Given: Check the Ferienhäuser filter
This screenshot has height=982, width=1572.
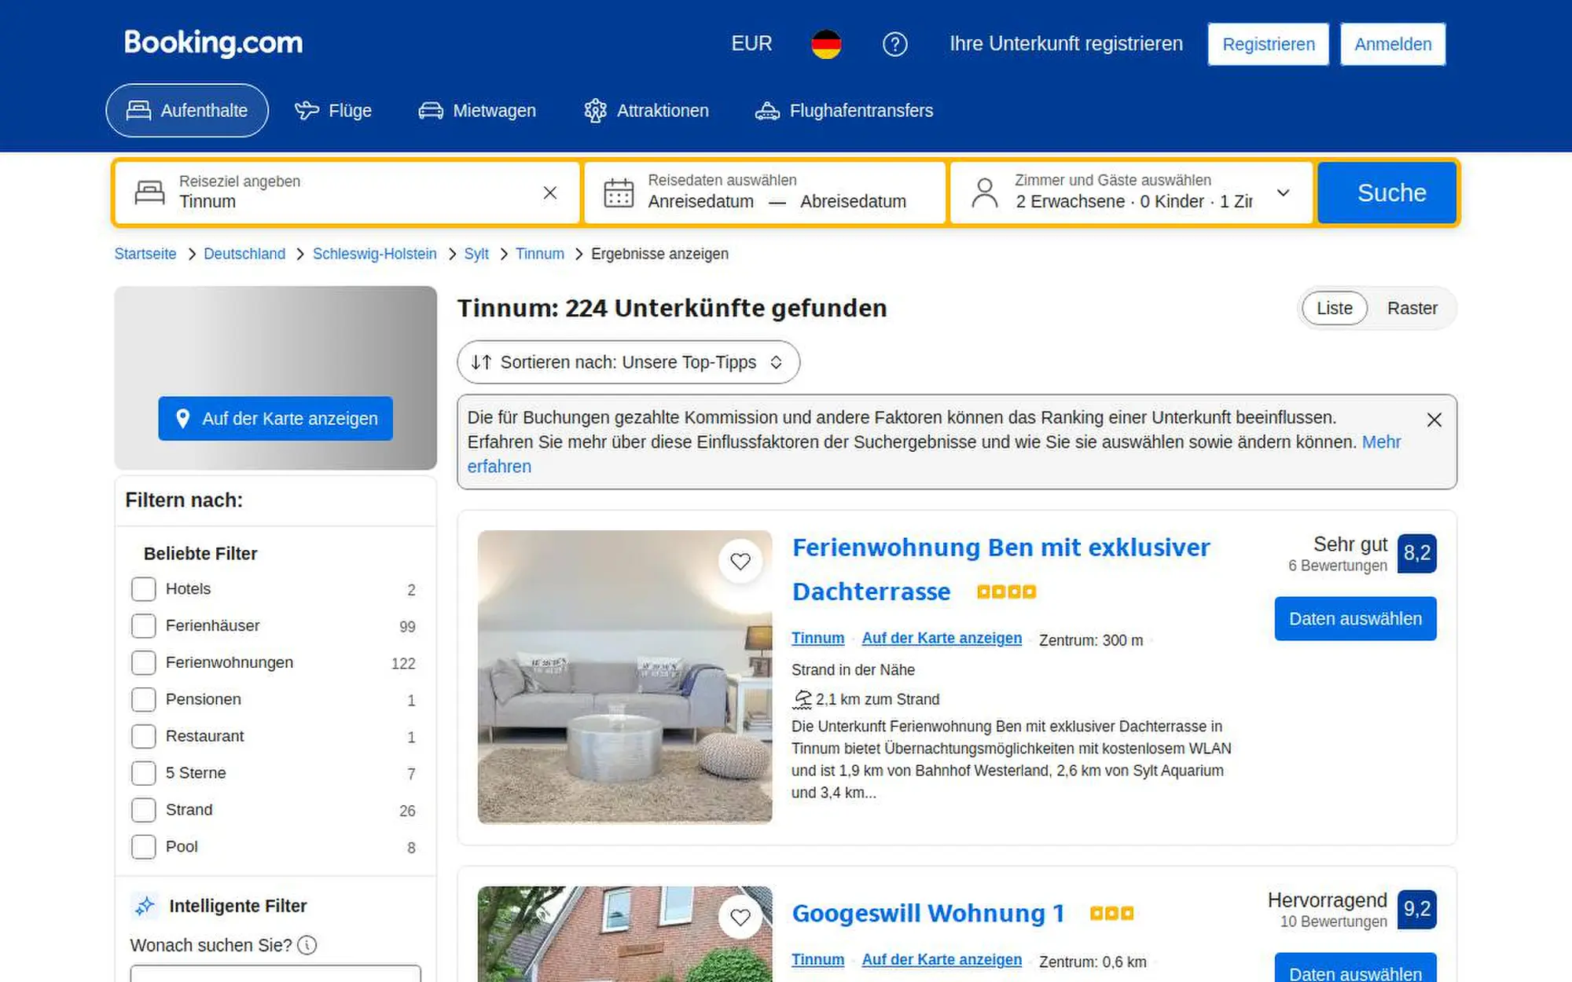Looking at the screenshot, I should point(143,626).
